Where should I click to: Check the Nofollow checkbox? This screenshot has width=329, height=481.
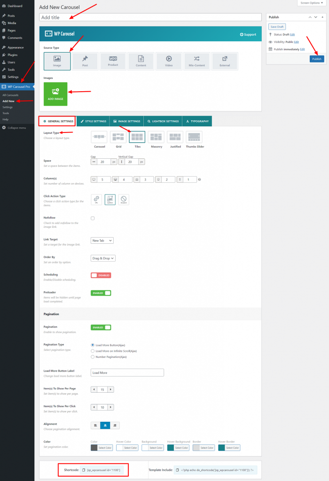[93, 218]
